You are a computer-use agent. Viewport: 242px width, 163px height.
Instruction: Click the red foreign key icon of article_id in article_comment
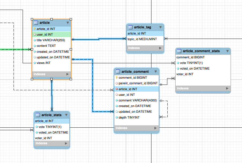coord(117,89)
